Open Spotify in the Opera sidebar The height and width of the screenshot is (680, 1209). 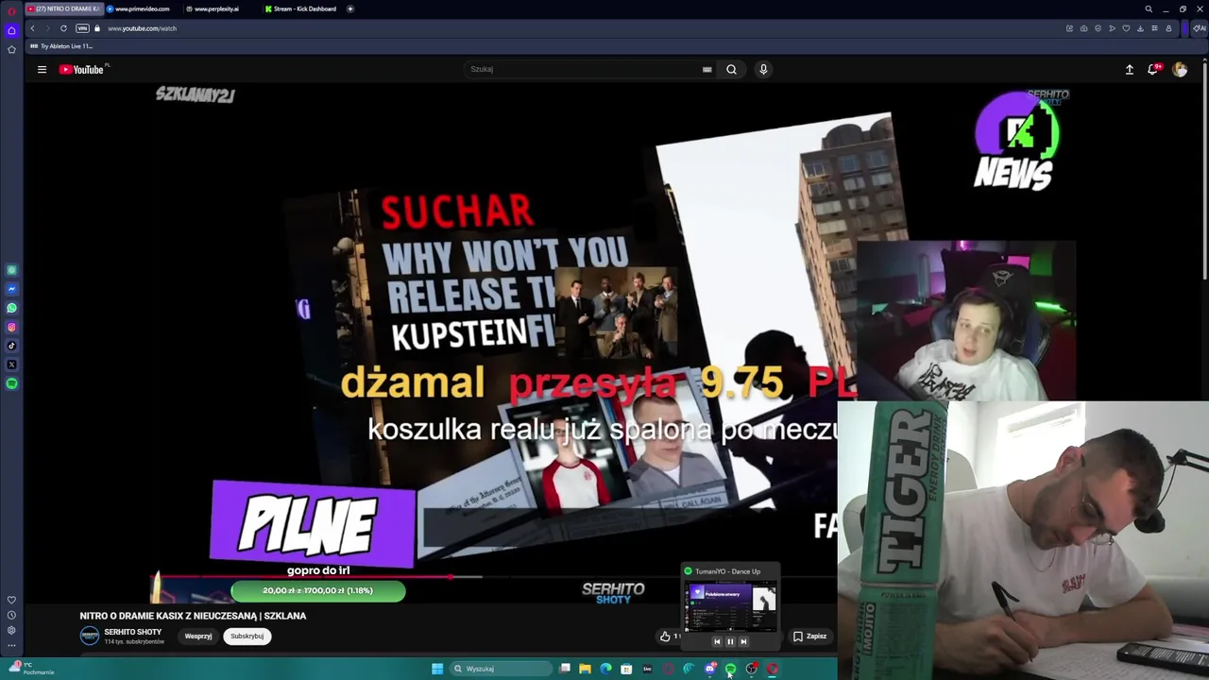(11, 383)
